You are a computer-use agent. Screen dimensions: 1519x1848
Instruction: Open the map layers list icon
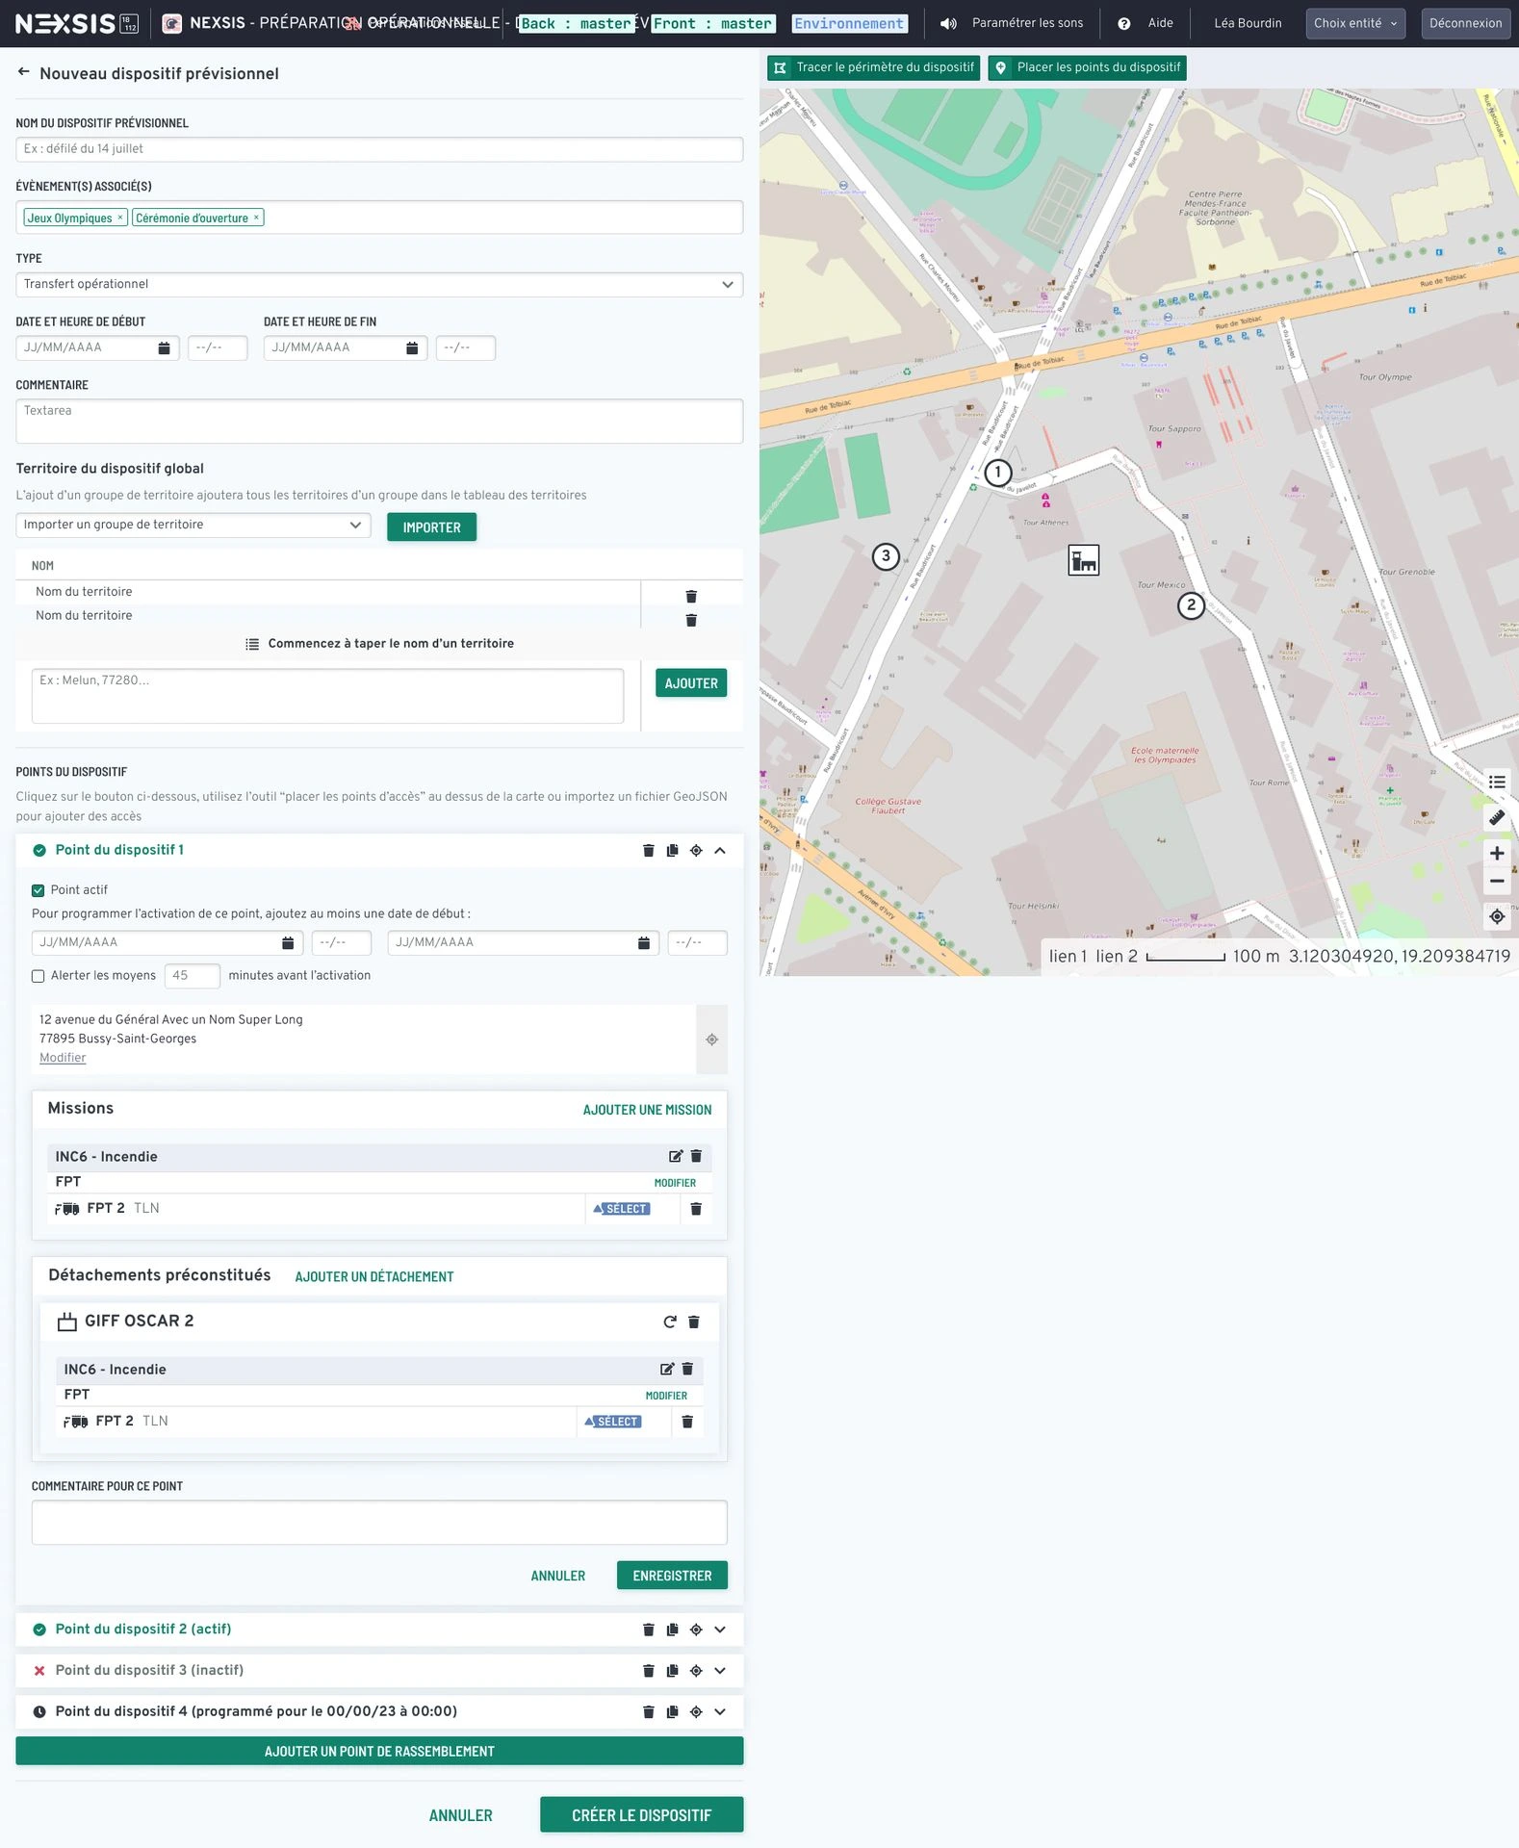1496,782
